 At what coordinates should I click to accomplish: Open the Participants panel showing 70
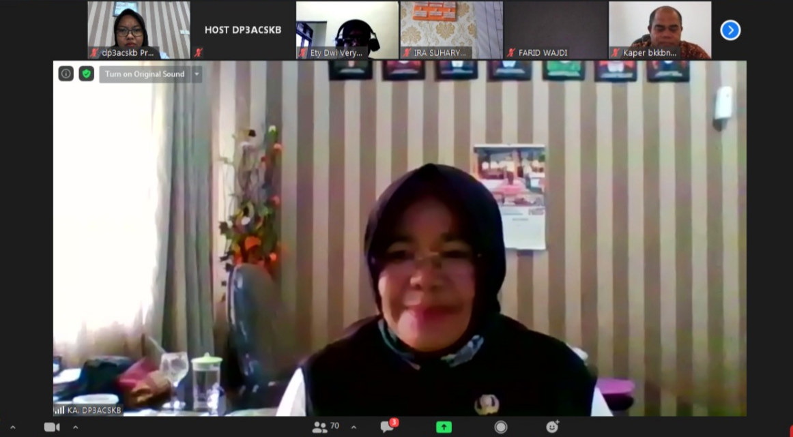click(x=326, y=427)
